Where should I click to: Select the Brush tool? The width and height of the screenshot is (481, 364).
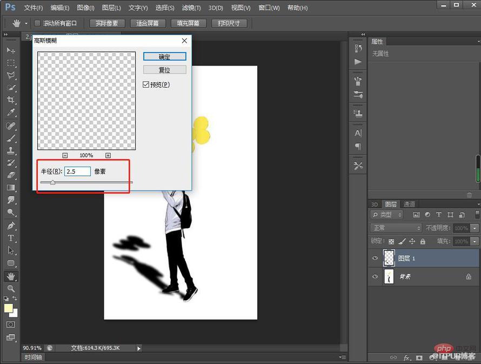pos(11,138)
